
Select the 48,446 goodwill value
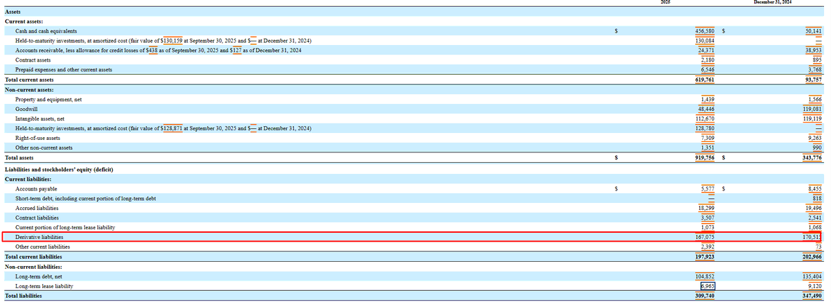coord(706,109)
